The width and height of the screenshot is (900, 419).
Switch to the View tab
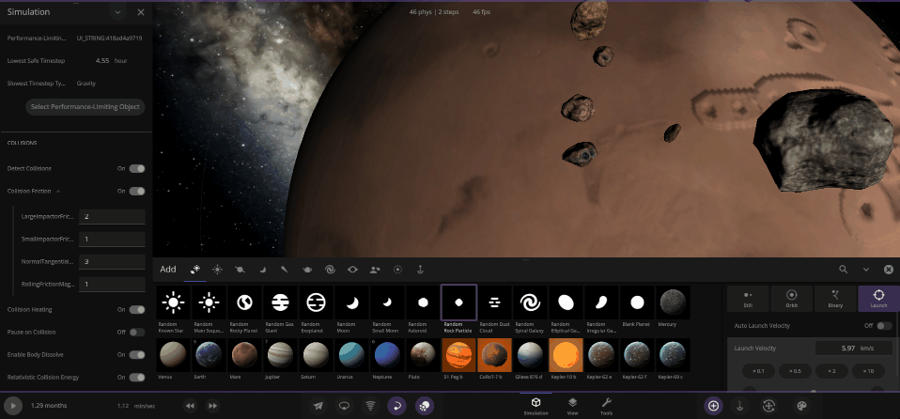[572, 405]
